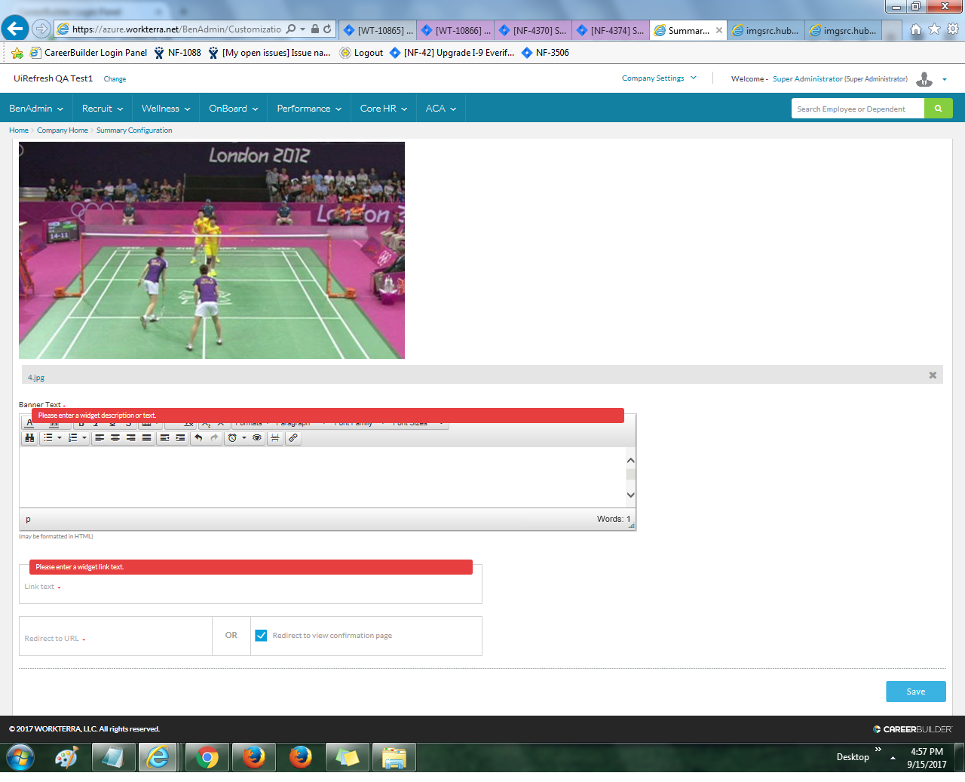Click the justify text icon
The height and width of the screenshot is (782, 965).
(147, 437)
